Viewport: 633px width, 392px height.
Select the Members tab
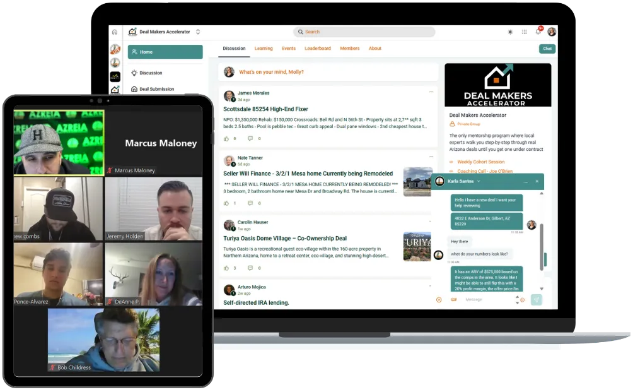350,49
